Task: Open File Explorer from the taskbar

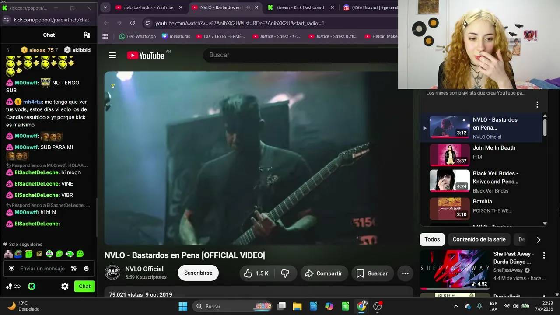Action: tap(297, 306)
